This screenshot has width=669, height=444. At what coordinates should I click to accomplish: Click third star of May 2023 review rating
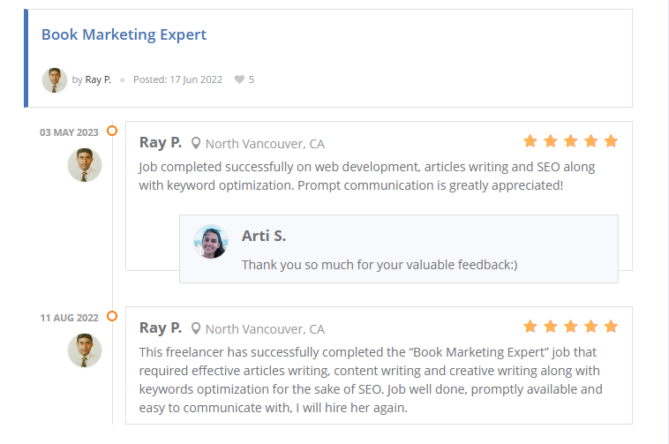pyautogui.click(x=571, y=141)
